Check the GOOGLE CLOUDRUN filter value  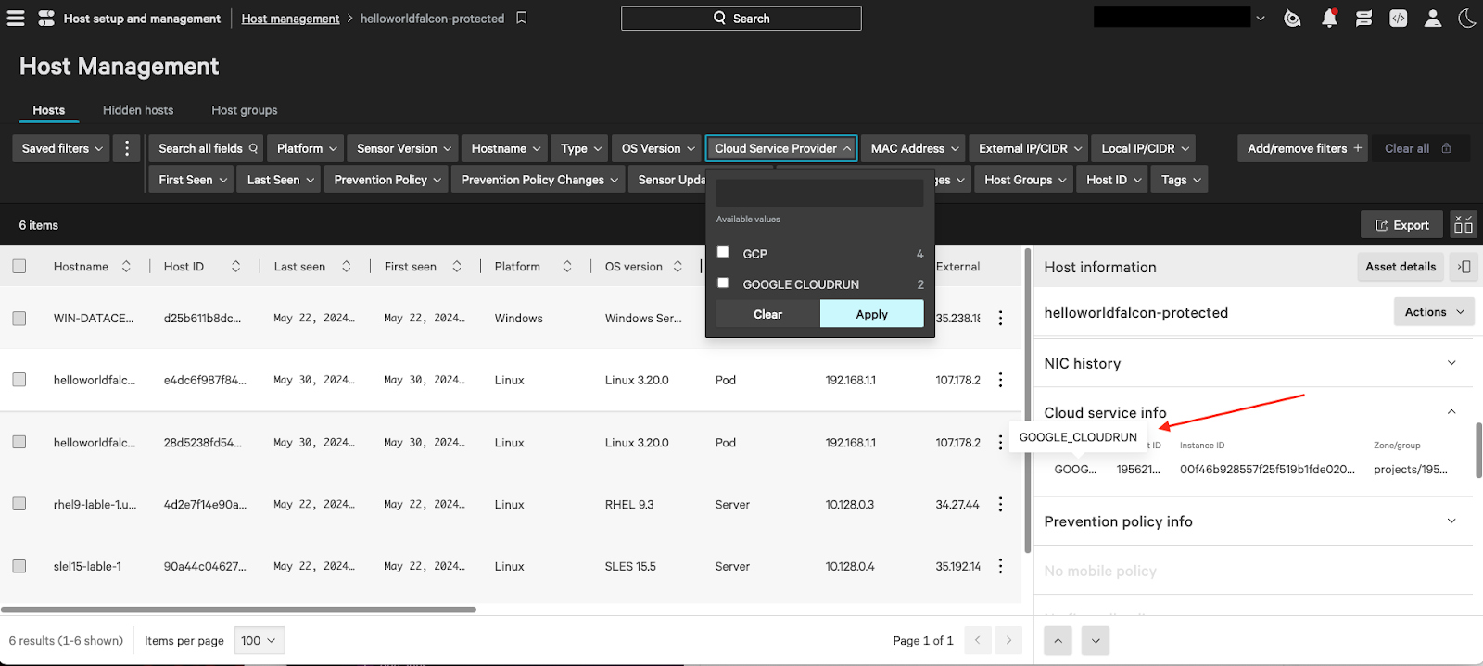pos(723,283)
